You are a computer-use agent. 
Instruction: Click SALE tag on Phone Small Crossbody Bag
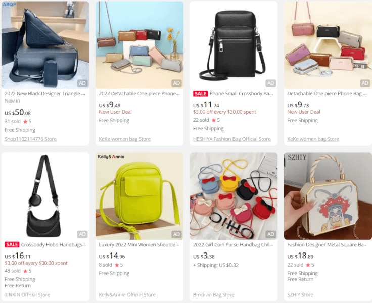click(x=200, y=94)
